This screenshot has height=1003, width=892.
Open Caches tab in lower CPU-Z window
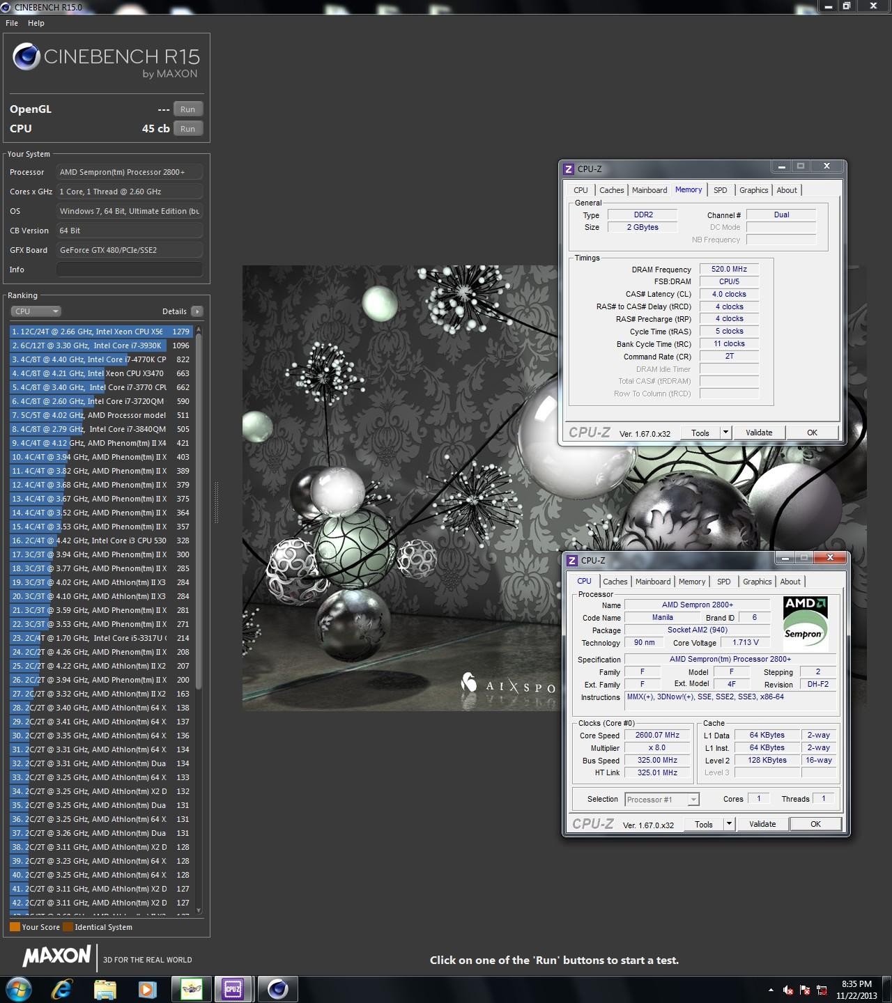pos(615,582)
